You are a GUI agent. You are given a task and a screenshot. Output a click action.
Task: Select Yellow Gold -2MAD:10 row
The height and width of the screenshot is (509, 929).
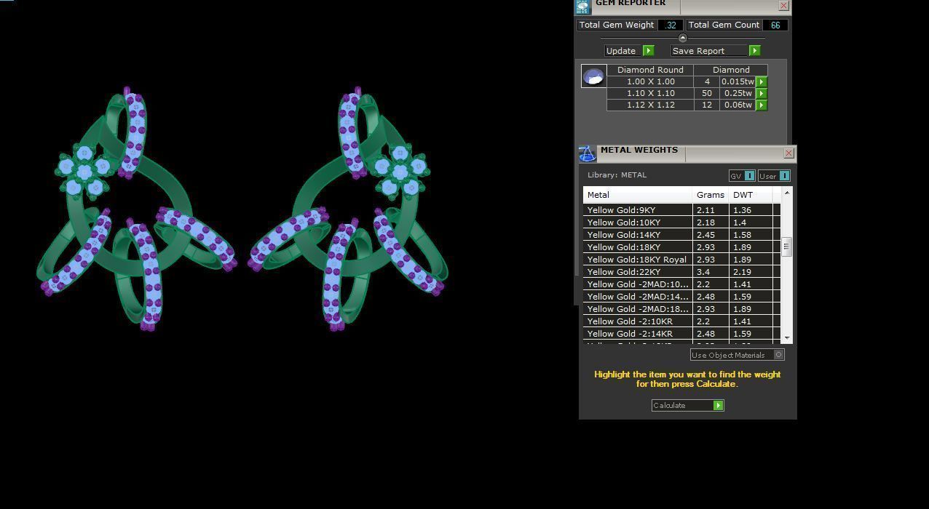(x=681, y=284)
